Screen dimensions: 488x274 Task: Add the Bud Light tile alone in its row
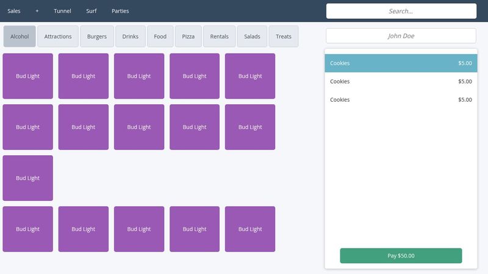click(27, 178)
